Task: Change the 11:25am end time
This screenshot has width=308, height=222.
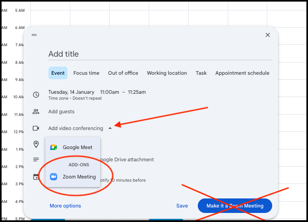Action: [x=137, y=92]
